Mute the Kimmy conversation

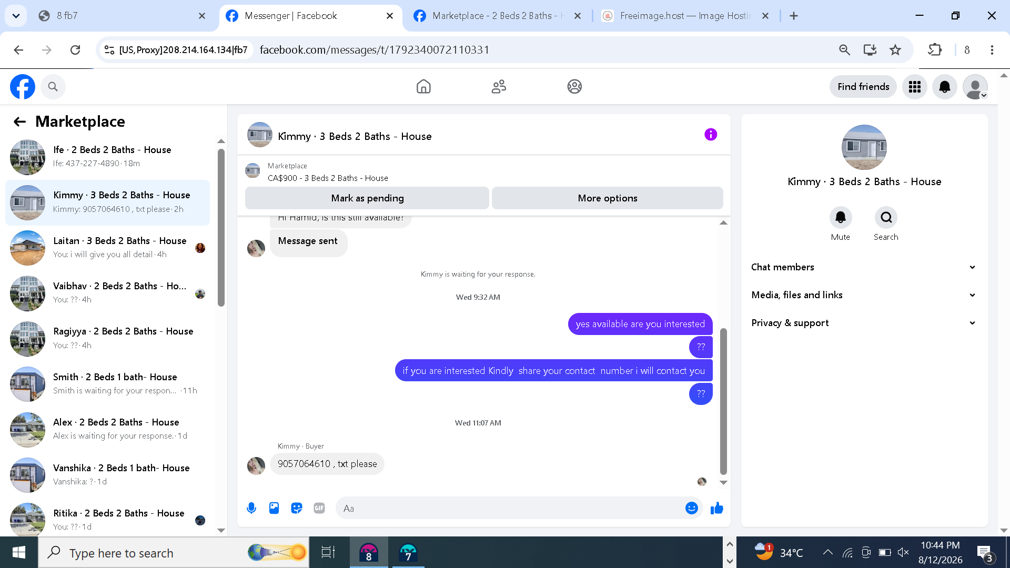tap(841, 218)
